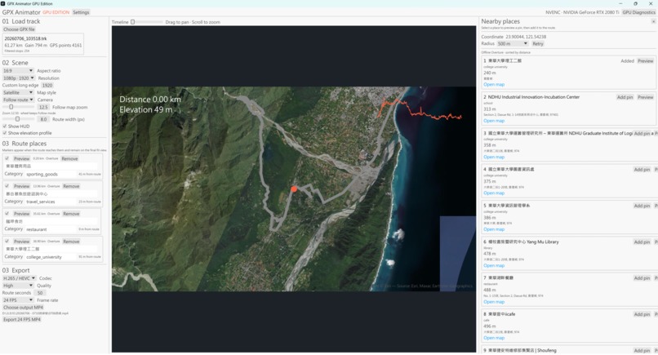Uncheck the sporting_goods route place checkbox
Image resolution: width=658 pixels, height=355 pixels.
[7, 158]
